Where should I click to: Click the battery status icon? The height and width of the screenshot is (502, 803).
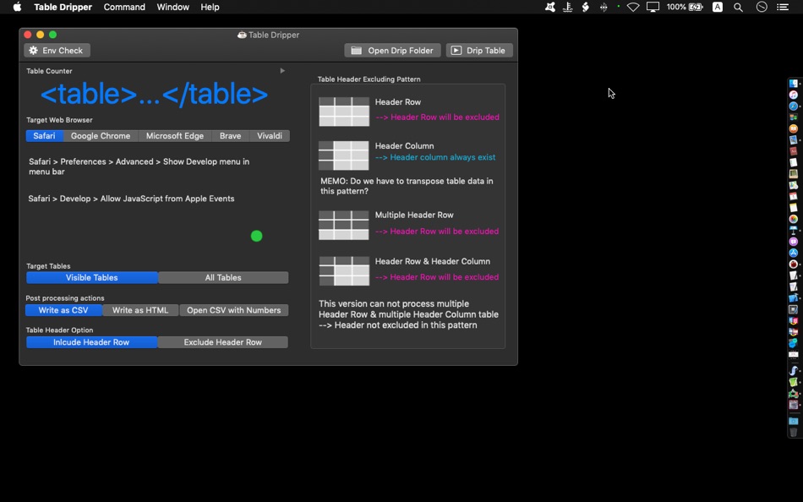click(696, 7)
